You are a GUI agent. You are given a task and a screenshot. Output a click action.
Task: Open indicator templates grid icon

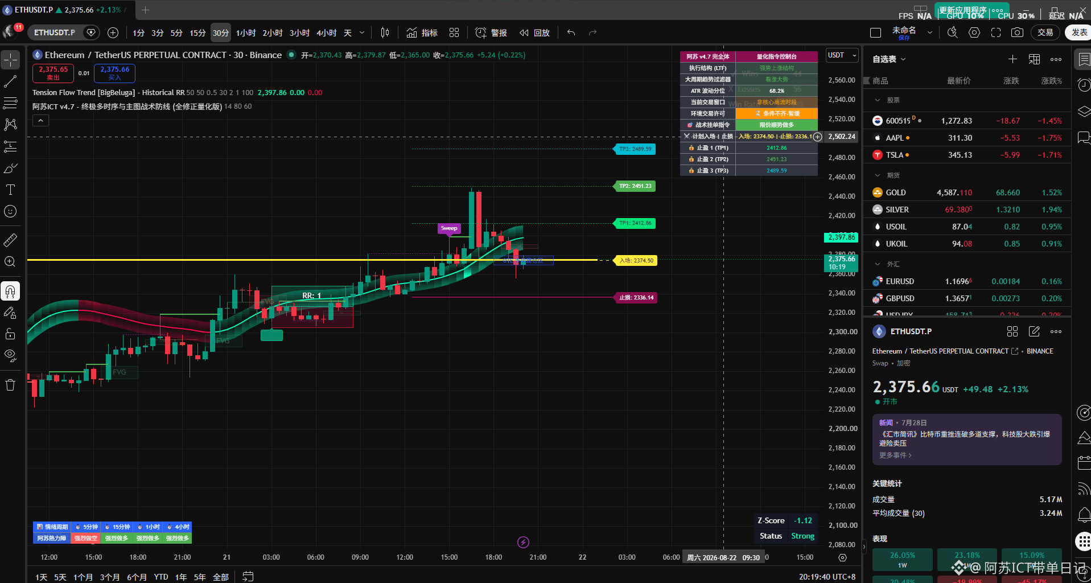tap(454, 32)
